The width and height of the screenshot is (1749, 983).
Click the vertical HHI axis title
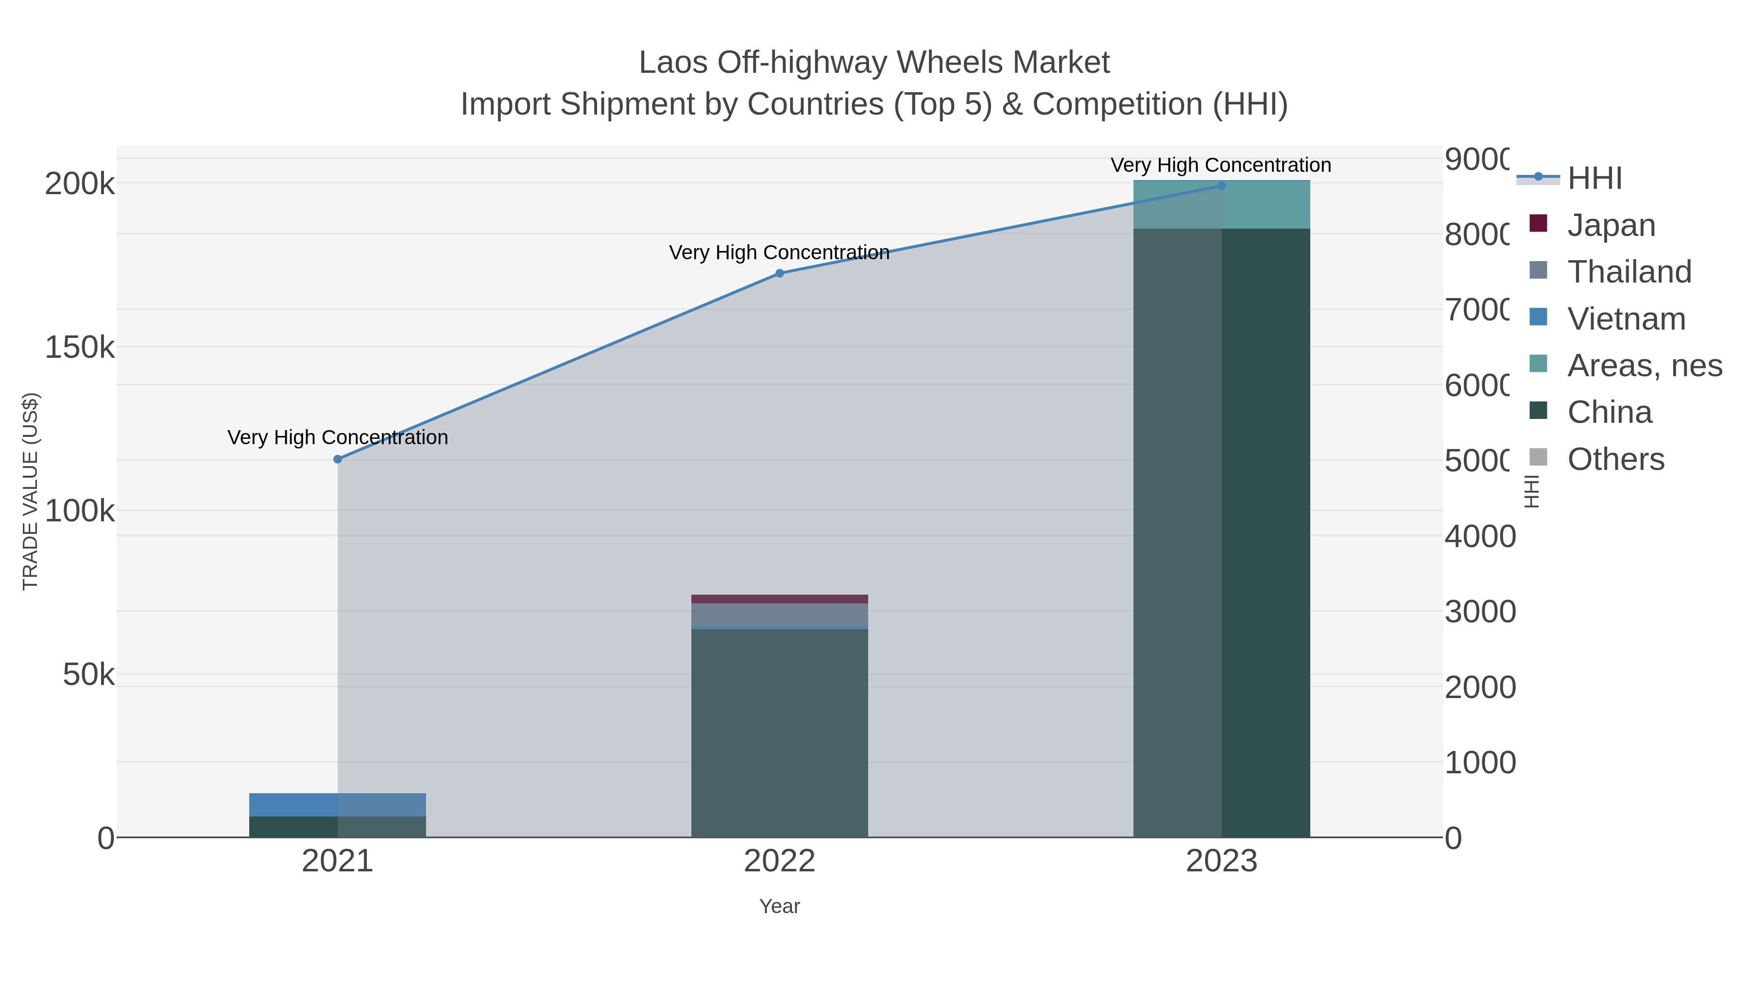click(1532, 491)
